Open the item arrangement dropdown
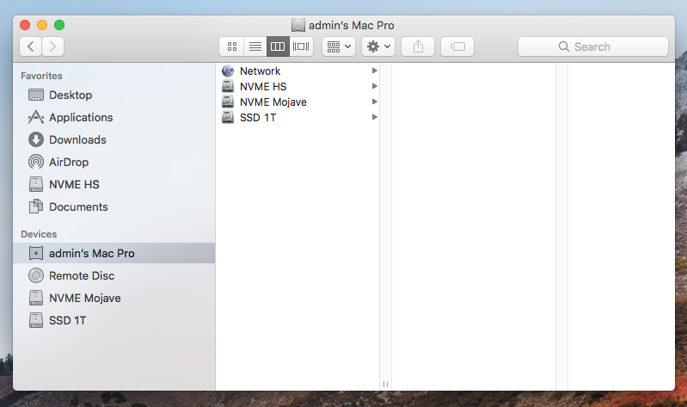This screenshot has width=687, height=407. coord(339,46)
